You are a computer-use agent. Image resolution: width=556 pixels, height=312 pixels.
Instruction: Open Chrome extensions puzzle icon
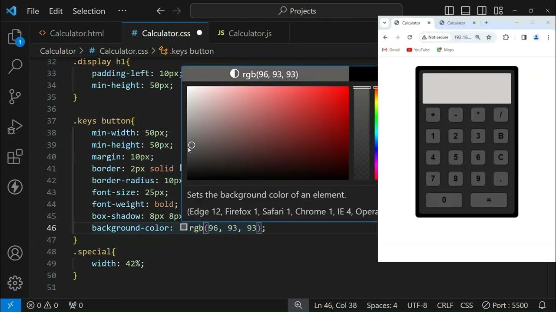pyautogui.click(x=506, y=37)
